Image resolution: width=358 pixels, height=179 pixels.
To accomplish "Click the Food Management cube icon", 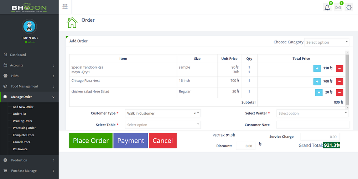I will pos(5,86).
